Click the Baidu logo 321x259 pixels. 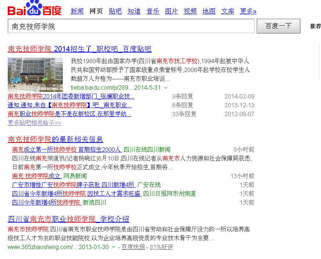click(35, 8)
